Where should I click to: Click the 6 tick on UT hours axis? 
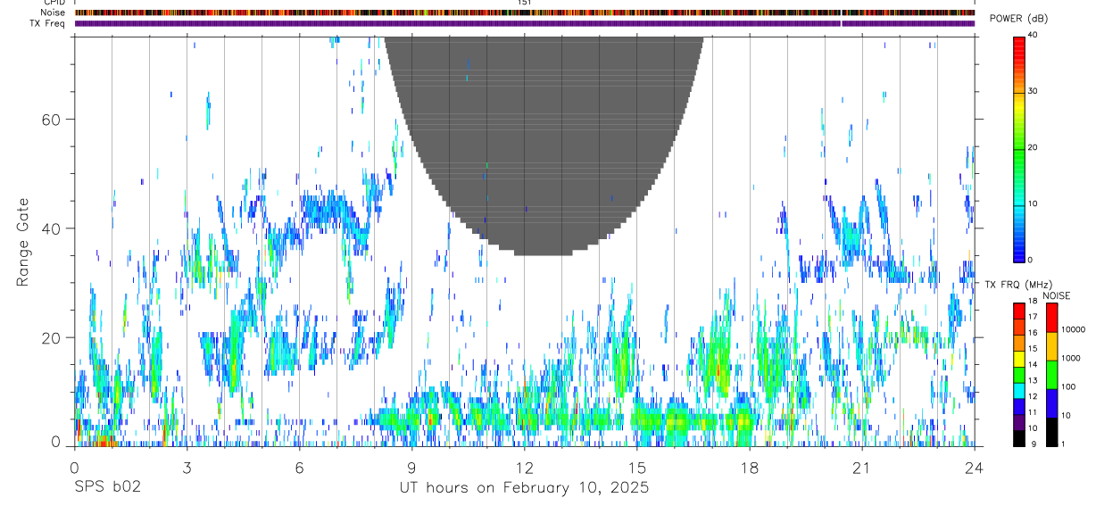click(299, 467)
